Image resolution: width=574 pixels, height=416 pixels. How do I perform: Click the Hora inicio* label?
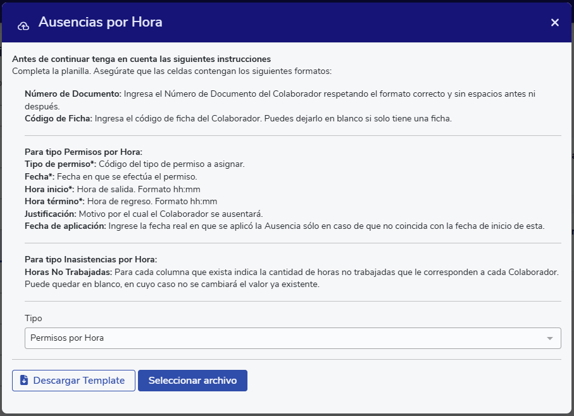(49, 189)
